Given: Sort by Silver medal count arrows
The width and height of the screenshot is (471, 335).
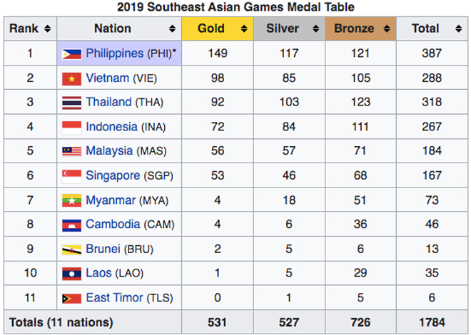Looking at the screenshot, I should (x=315, y=29).
